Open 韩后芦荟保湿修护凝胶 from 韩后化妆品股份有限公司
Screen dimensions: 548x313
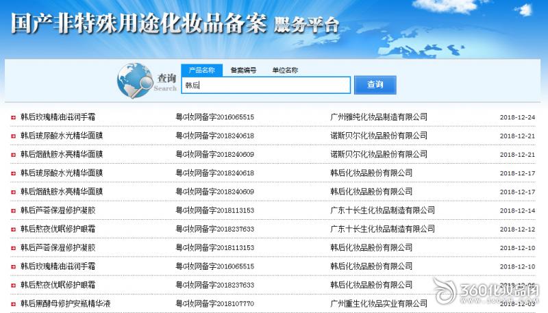[58, 248]
